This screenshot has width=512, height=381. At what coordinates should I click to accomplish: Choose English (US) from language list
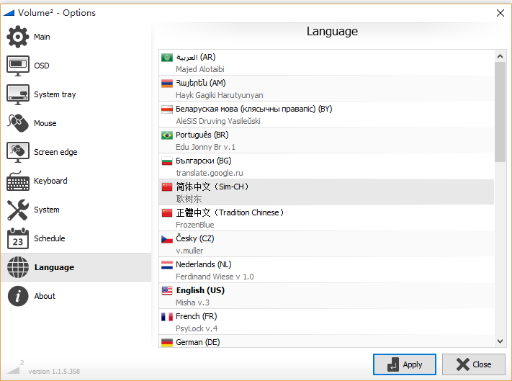[200, 290]
